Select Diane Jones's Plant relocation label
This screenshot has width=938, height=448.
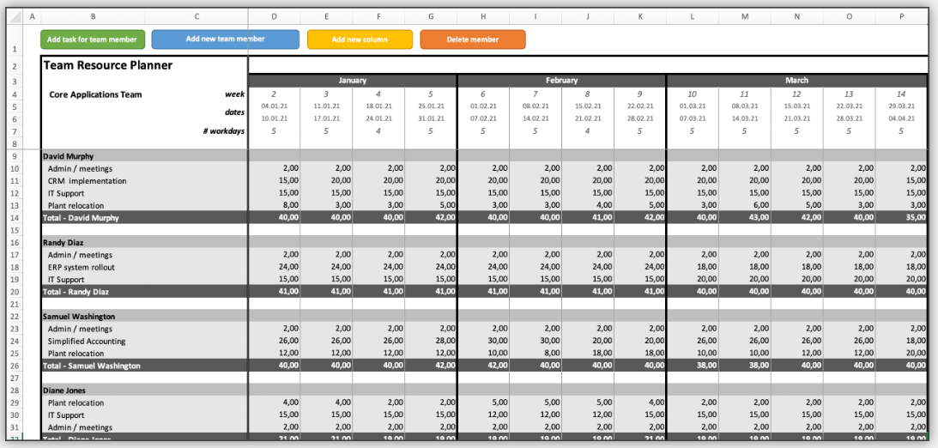coord(76,403)
